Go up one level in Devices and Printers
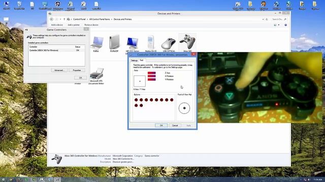 [64, 19]
